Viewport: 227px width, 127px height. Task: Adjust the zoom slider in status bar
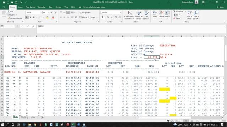211,121
